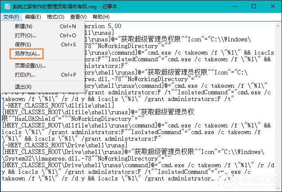Viewport: 282px width, 192px height.
Task: Close the Notepad window
Action: click(x=272, y=7)
